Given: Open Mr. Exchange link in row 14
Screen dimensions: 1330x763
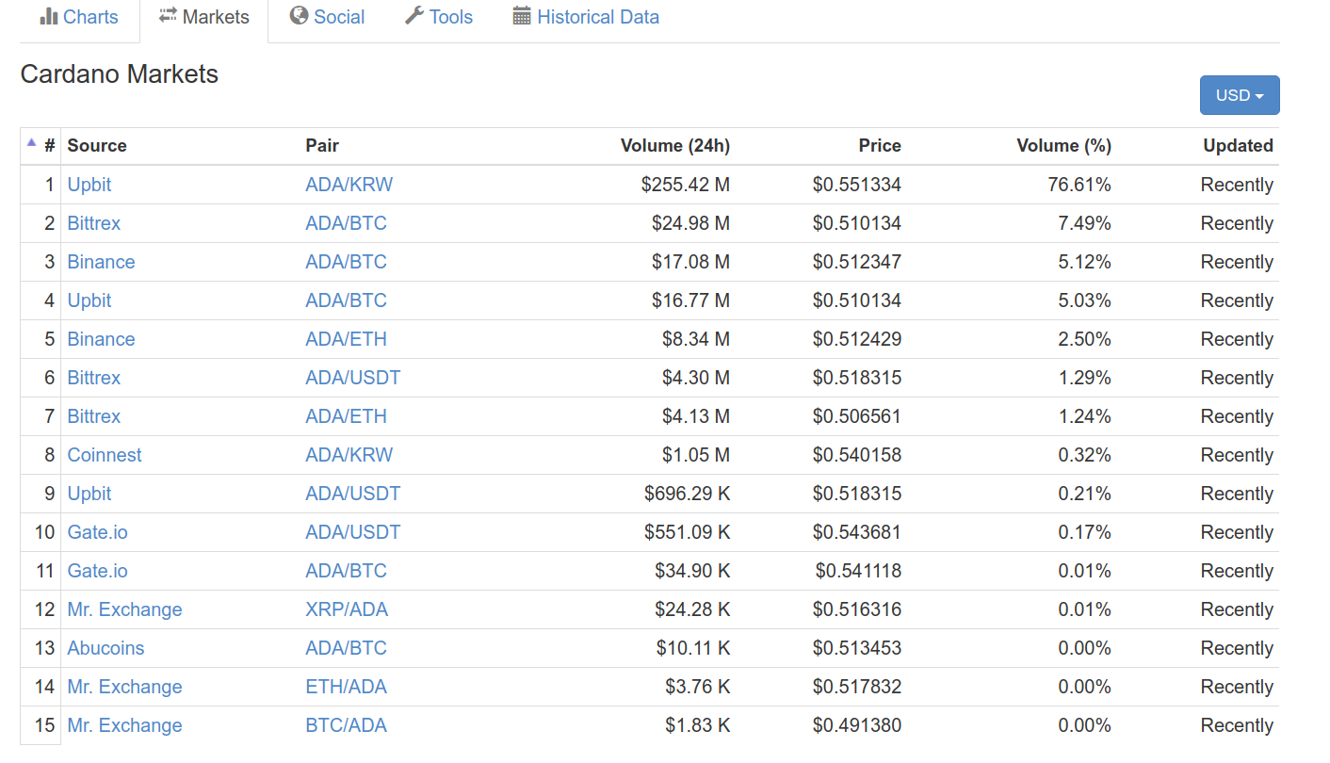Looking at the screenshot, I should [x=124, y=687].
